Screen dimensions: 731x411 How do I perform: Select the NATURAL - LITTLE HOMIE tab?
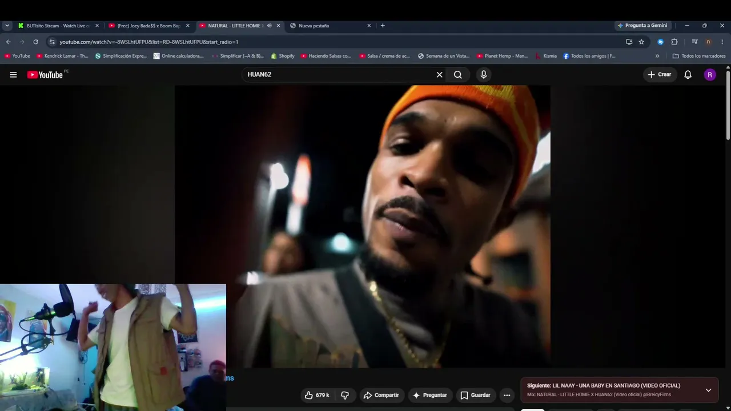point(234,26)
